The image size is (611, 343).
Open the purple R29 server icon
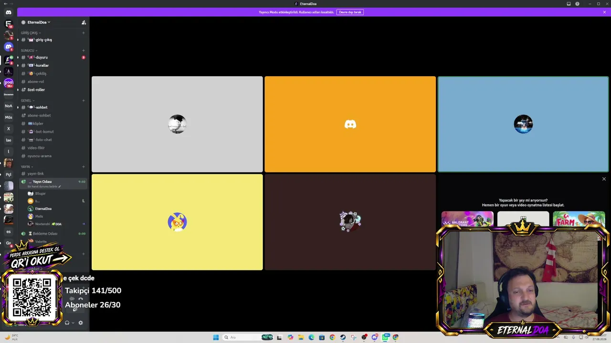pyautogui.click(x=9, y=83)
